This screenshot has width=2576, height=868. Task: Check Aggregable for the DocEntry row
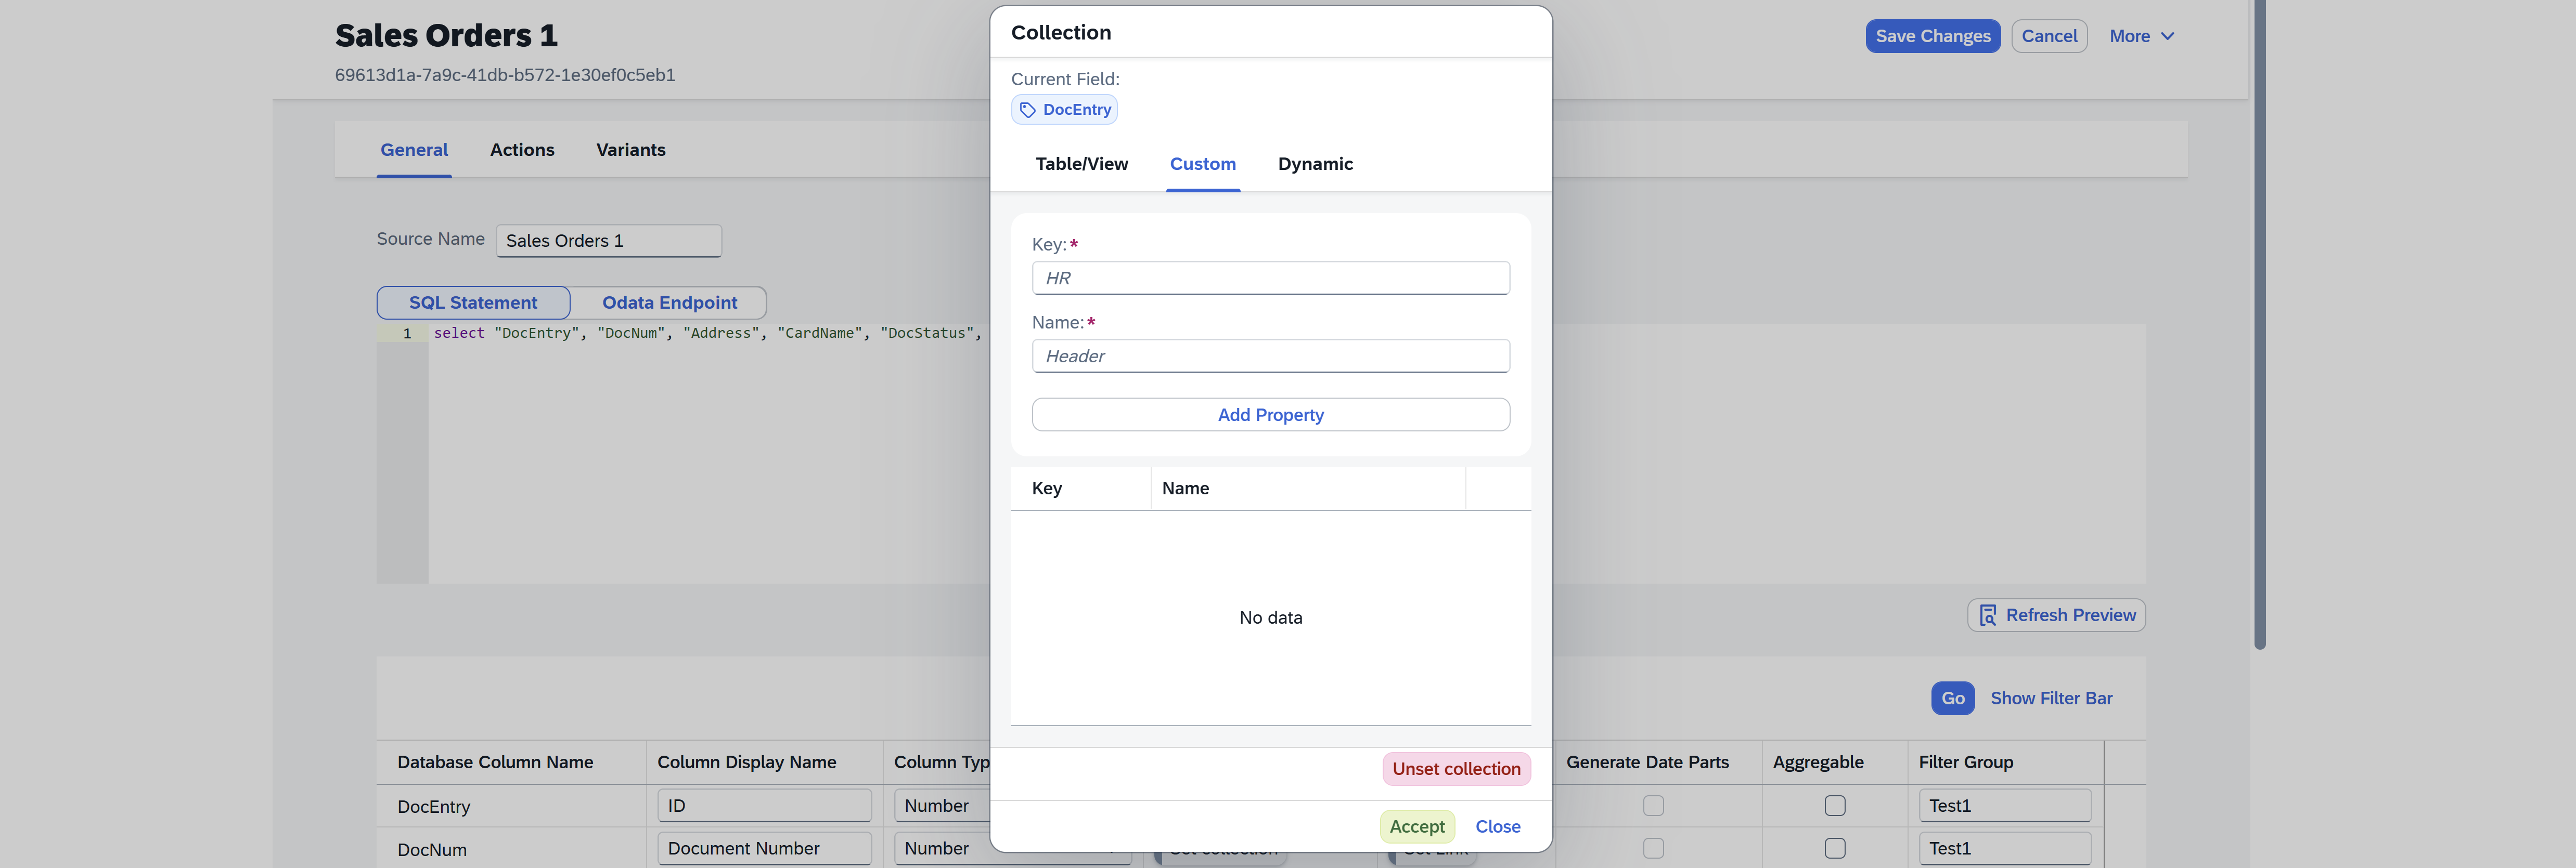pos(1834,805)
